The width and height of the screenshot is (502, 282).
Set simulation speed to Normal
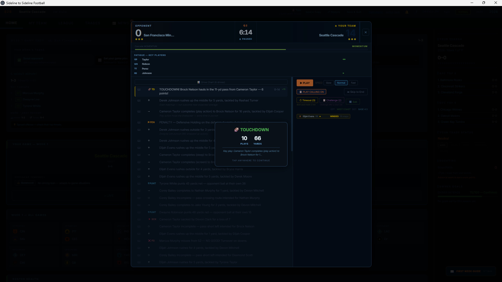(x=341, y=83)
